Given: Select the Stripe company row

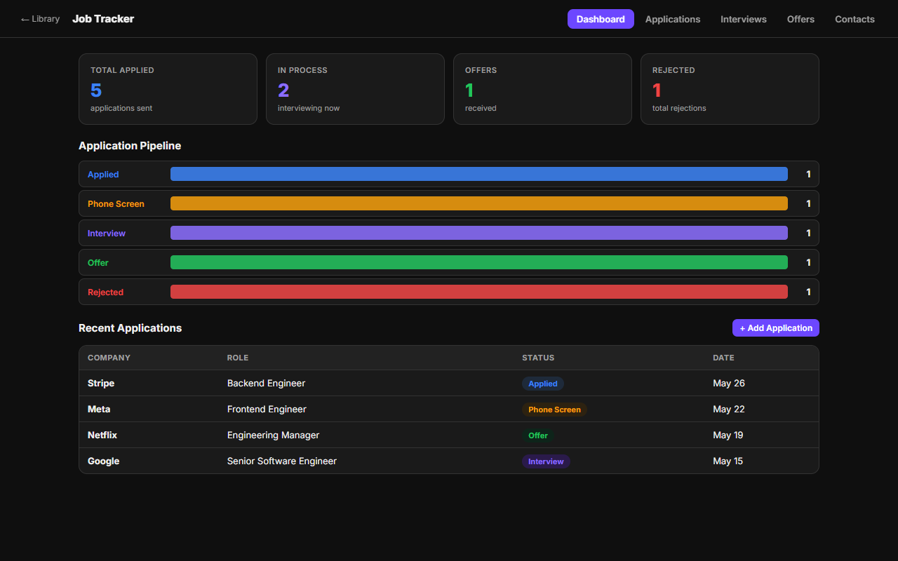Looking at the screenshot, I should click(x=449, y=384).
